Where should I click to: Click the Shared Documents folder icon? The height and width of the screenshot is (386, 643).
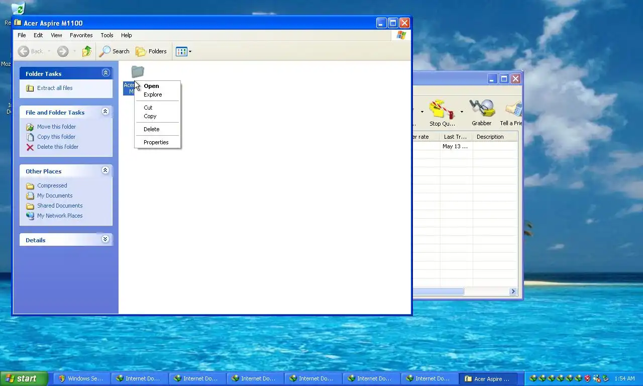pos(30,206)
